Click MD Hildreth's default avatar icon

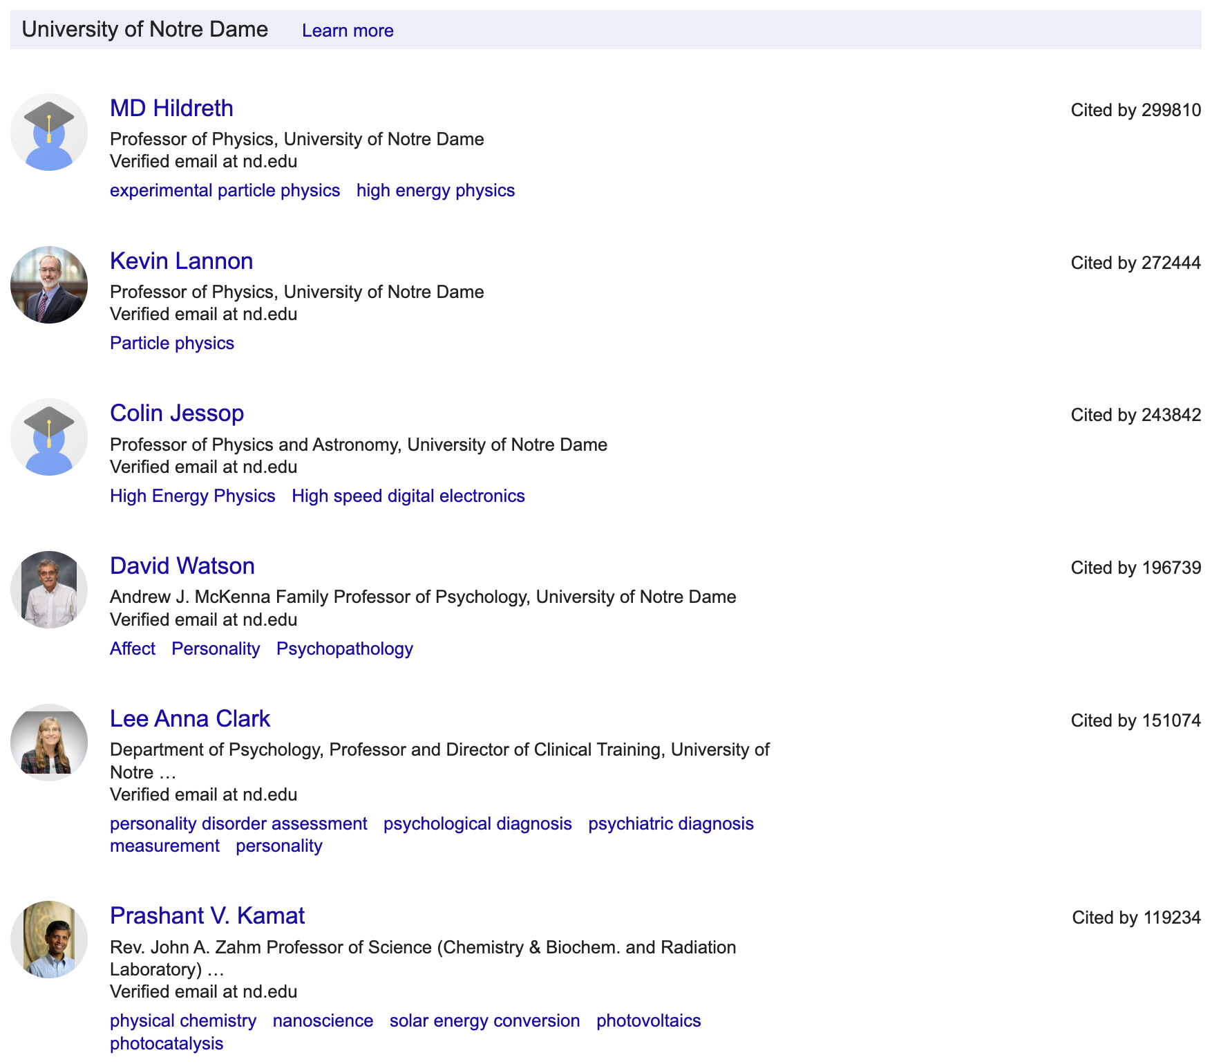49,132
